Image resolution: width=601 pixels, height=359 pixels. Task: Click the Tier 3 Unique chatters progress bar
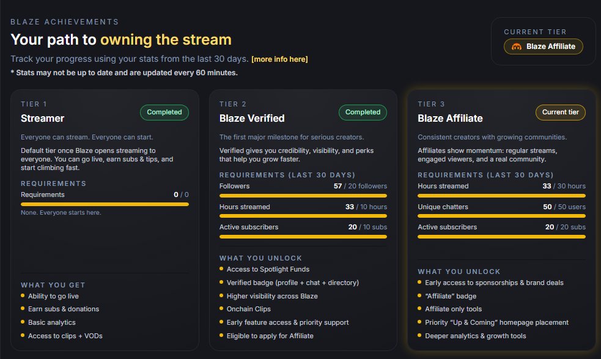[x=502, y=216]
